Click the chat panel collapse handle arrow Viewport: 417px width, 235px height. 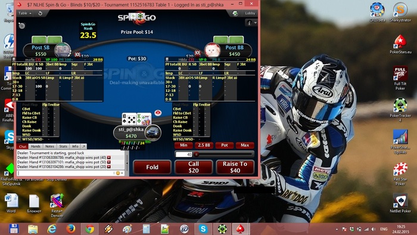click(127, 163)
